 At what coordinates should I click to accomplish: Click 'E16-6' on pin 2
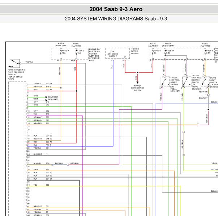pyautogui.click(x=48, y=87)
